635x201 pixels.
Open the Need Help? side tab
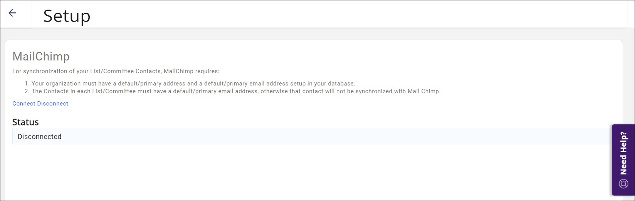click(623, 153)
